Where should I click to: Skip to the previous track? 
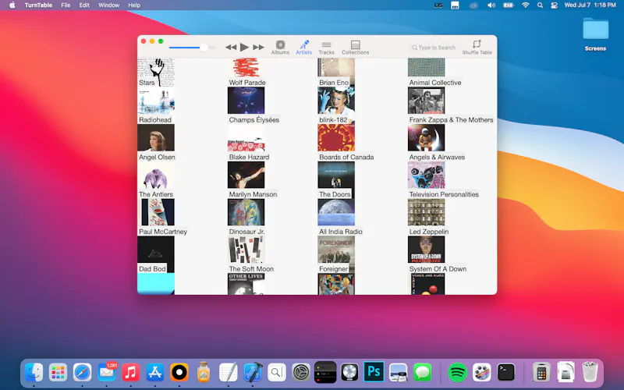pyautogui.click(x=231, y=48)
